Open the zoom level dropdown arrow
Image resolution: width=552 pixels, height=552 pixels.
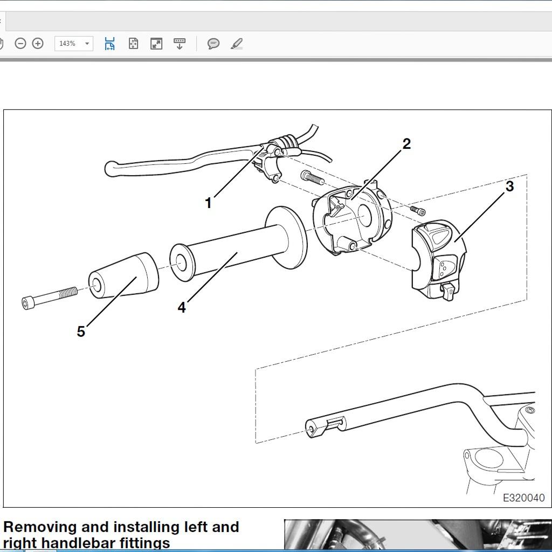(87, 44)
